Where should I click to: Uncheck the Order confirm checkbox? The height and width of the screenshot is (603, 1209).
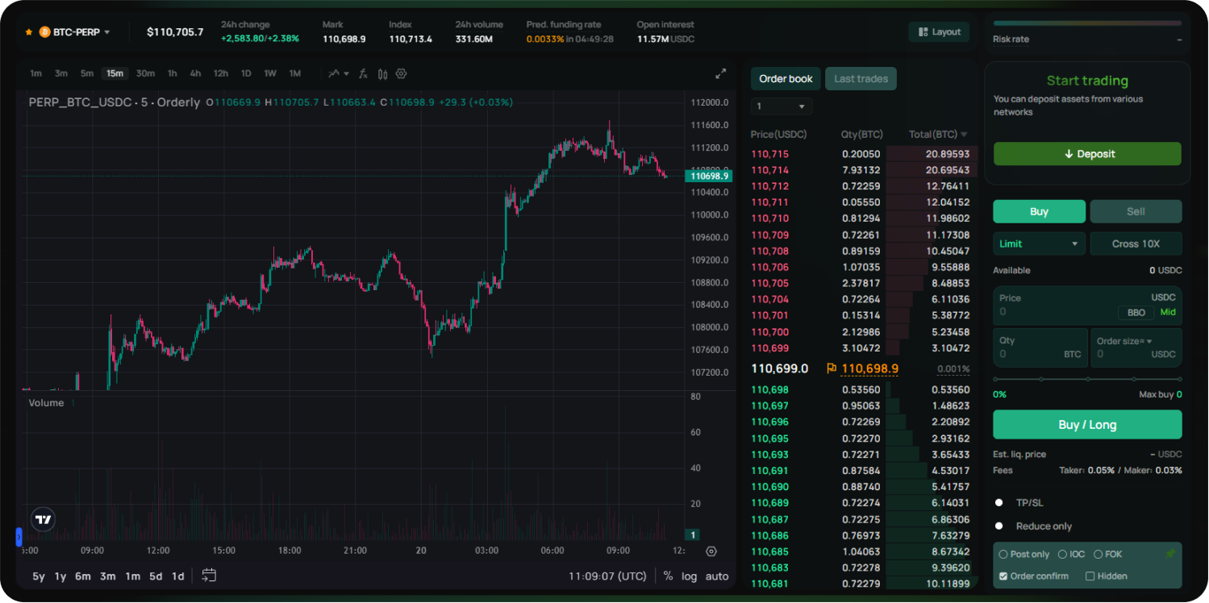pos(1003,576)
